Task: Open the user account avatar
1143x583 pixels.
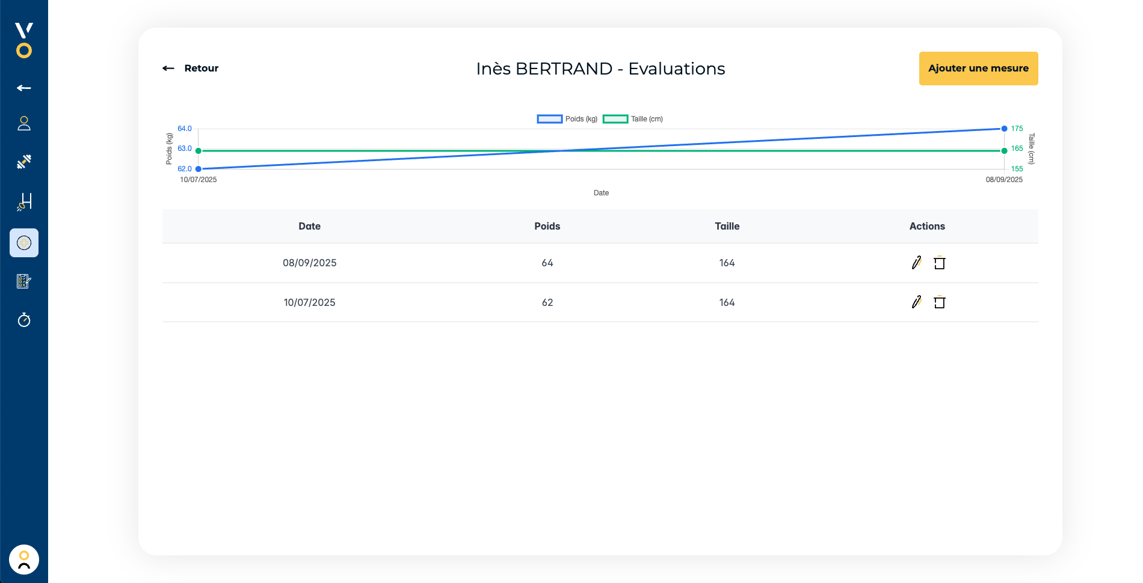Action: click(24, 560)
